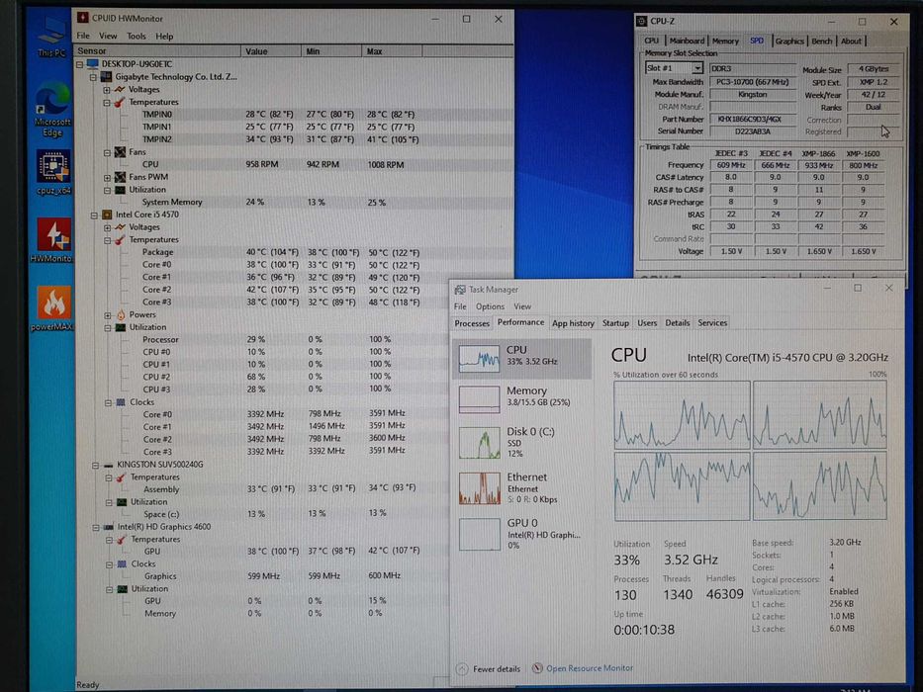Switch to the Memory tab in CPU-Z
The height and width of the screenshot is (692, 923).
tap(725, 41)
